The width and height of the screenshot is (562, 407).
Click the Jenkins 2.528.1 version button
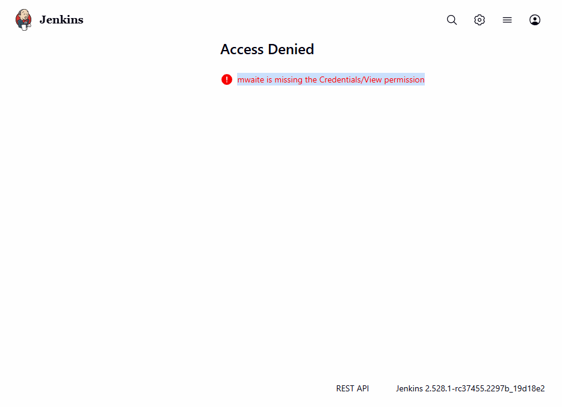470,388
